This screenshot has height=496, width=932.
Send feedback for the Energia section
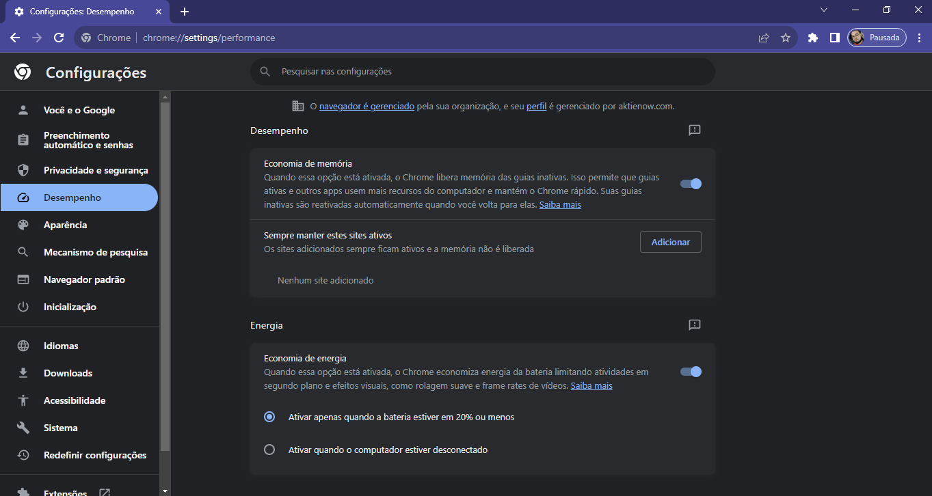coord(695,325)
